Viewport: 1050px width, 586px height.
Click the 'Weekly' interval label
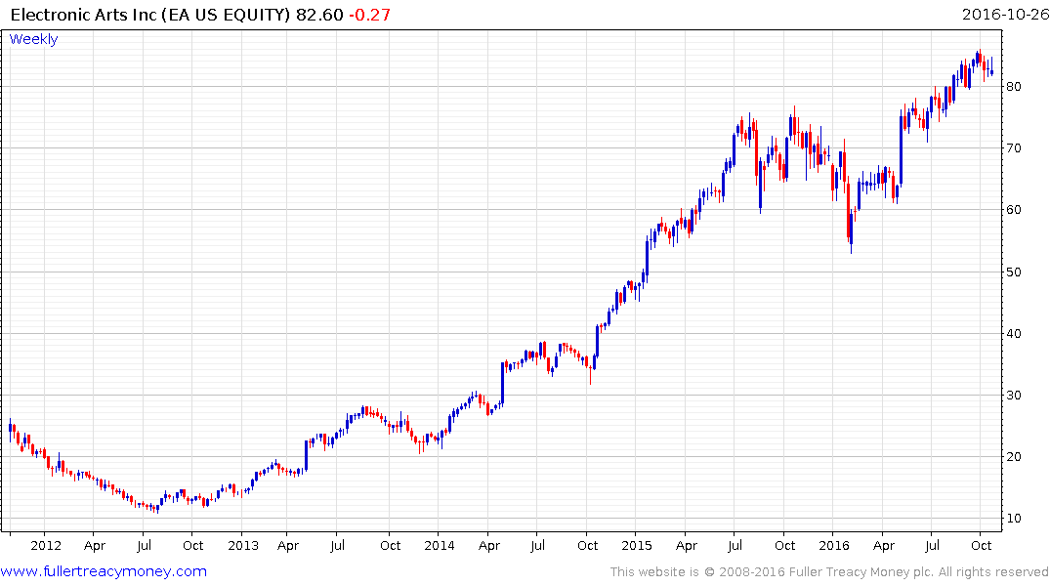point(33,39)
